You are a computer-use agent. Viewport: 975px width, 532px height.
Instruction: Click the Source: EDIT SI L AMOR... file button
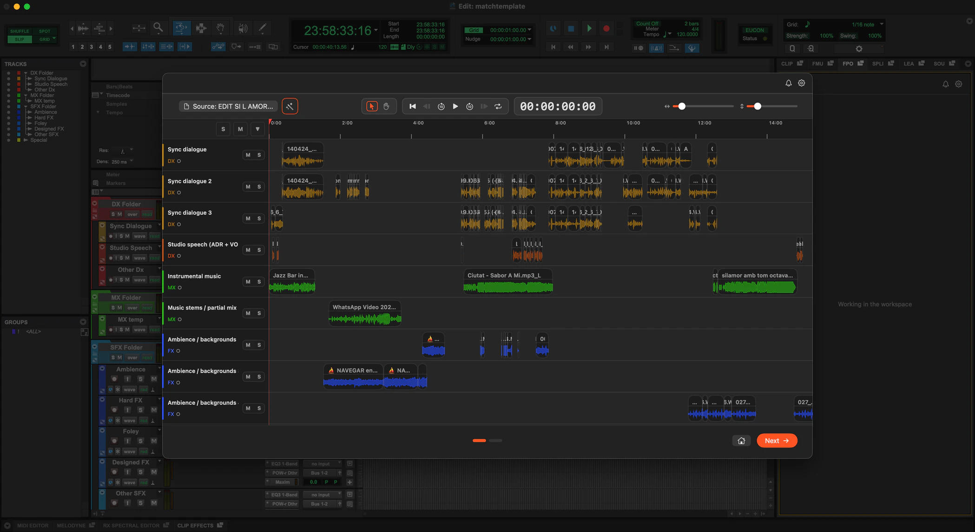(x=228, y=106)
